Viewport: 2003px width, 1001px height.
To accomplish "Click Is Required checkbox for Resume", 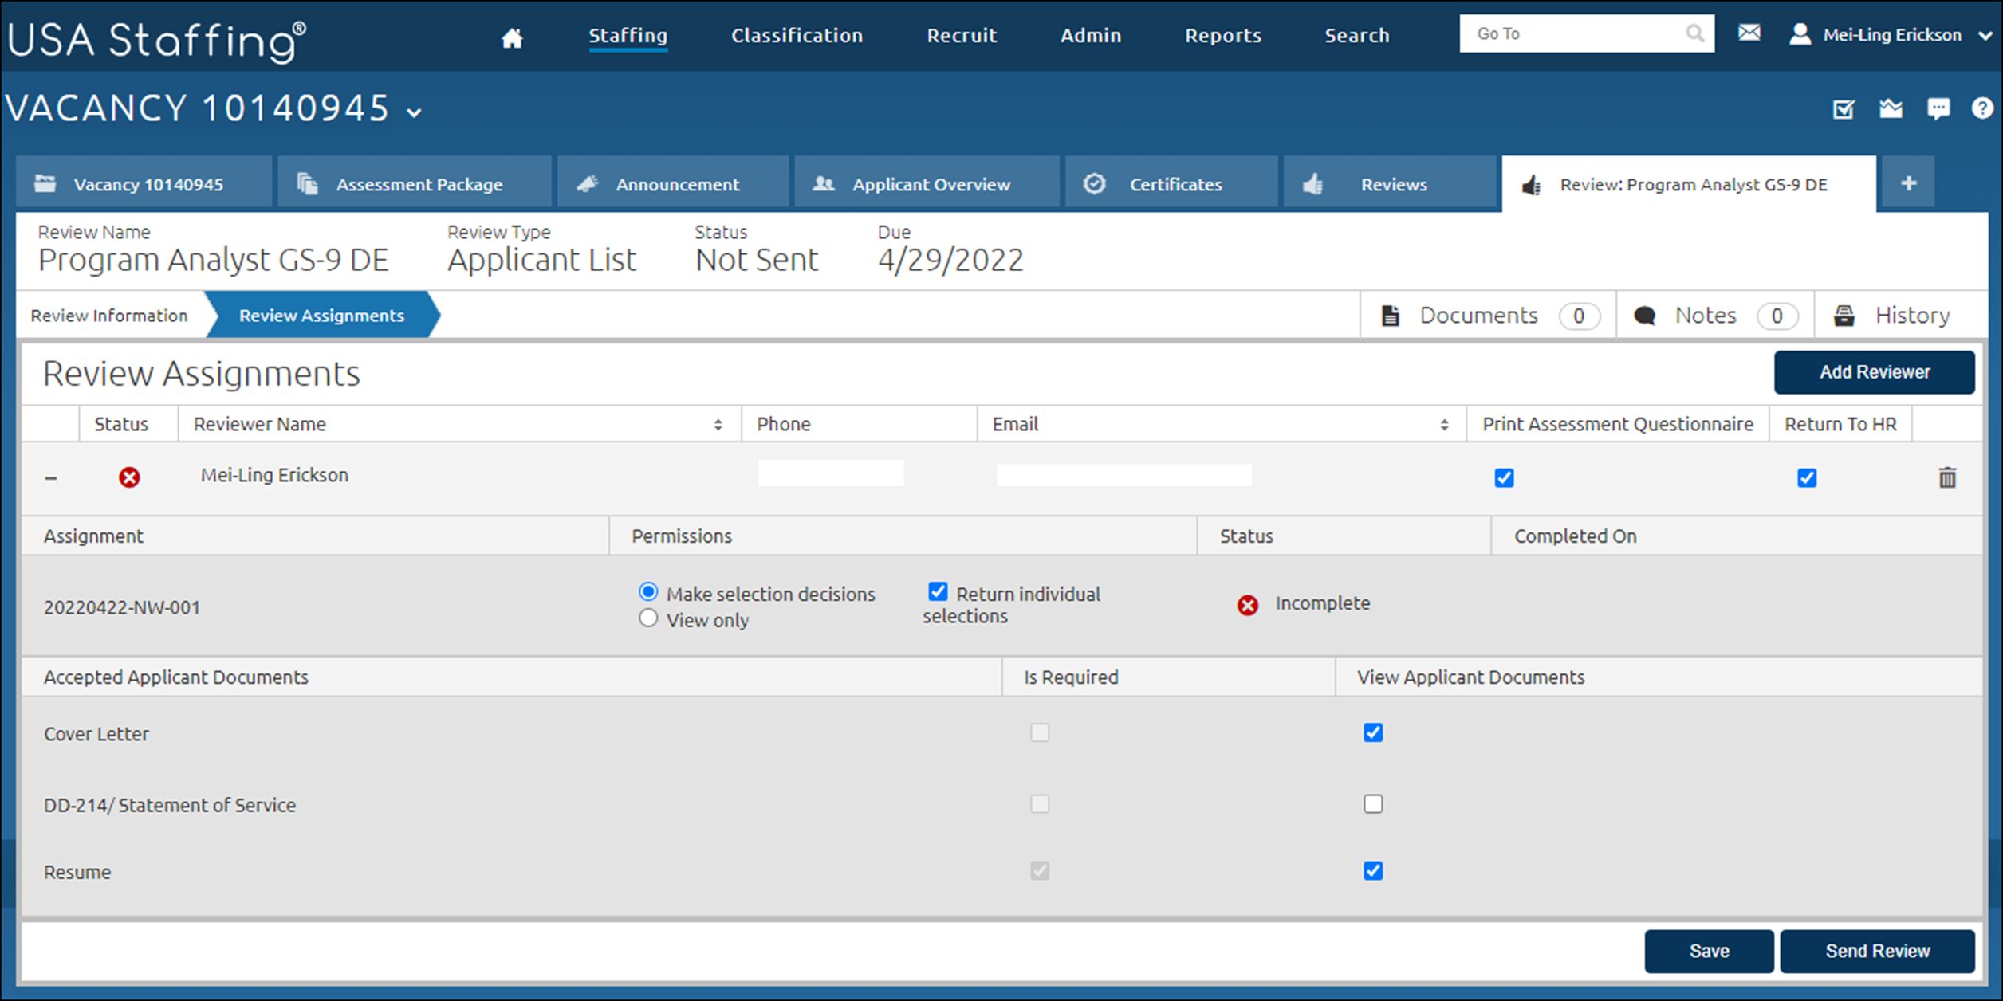I will pos(1040,870).
